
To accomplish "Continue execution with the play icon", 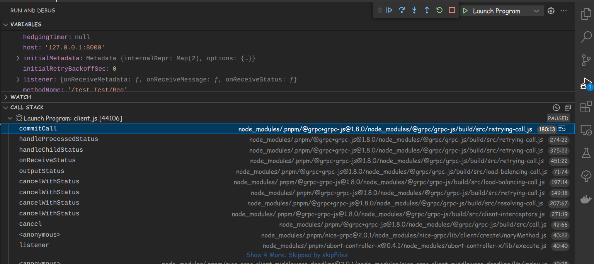I will pyautogui.click(x=389, y=10).
